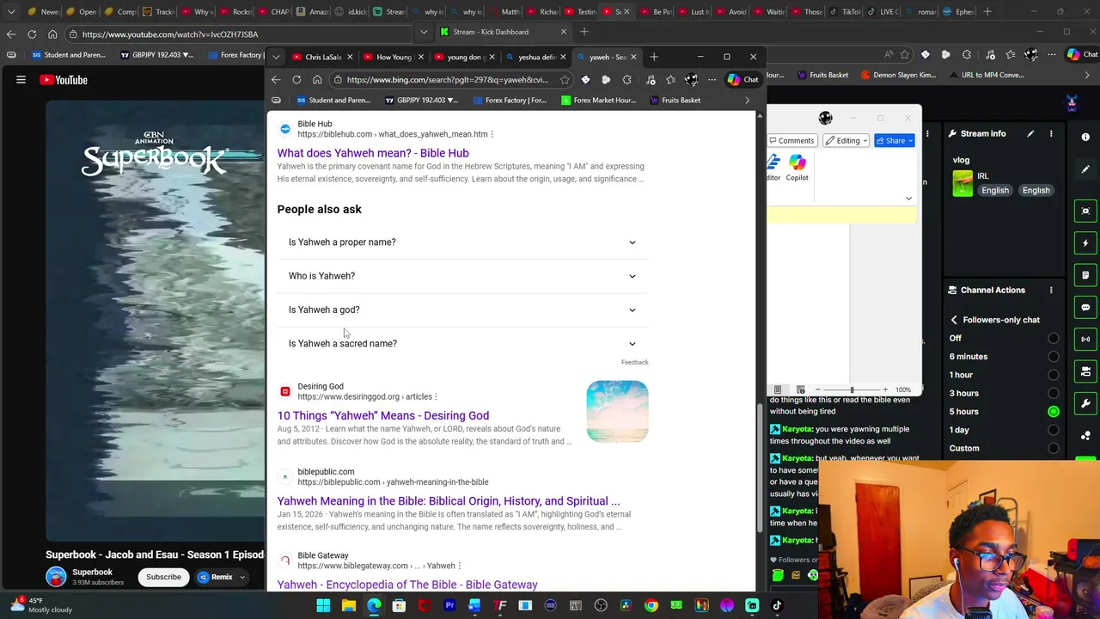Screen dimensions: 1100x619
Task: Open YouTube hamburger menu
Action: pyautogui.click(x=21, y=80)
